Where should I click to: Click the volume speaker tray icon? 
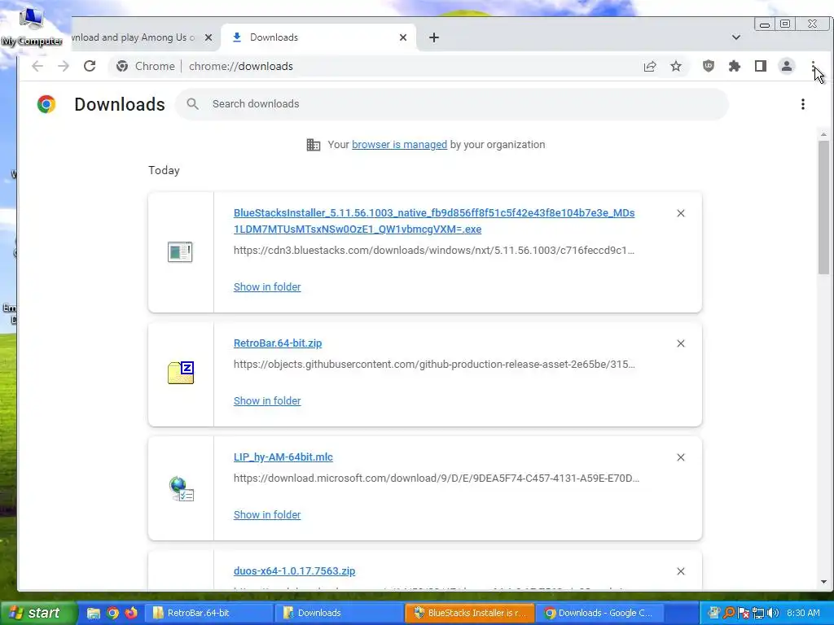pos(773,614)
